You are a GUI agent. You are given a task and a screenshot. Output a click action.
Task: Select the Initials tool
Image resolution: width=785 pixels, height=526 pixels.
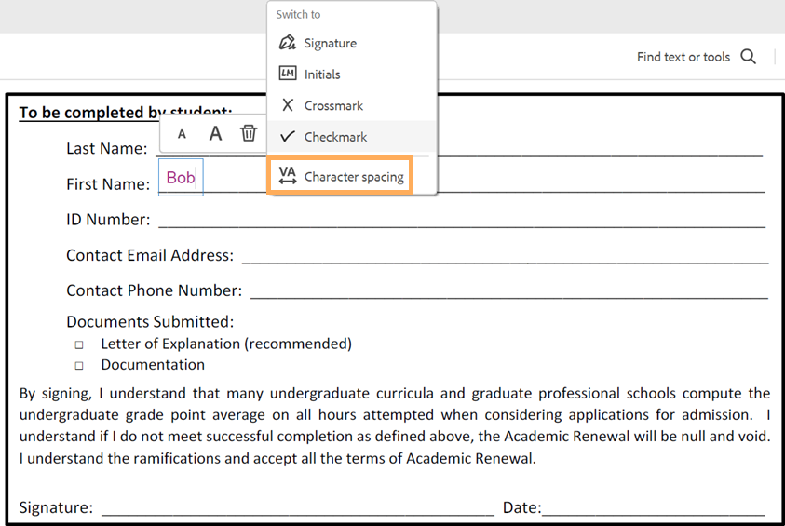pyautogui.click(x=321, y=74)
